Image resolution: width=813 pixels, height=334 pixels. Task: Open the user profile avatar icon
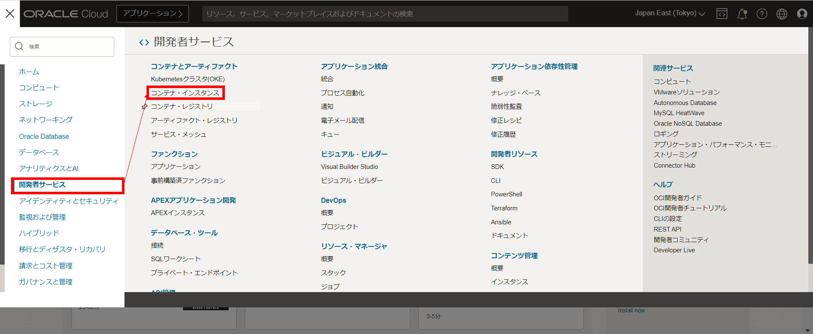click(802, 14)
